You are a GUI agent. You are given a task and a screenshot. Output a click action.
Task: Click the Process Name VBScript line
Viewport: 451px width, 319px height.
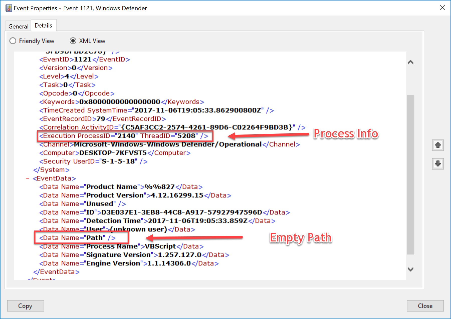122,246
